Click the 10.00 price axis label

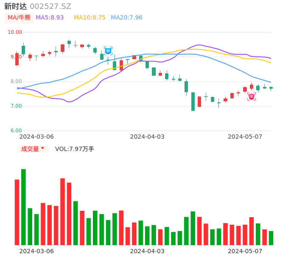tap(15, 32)
